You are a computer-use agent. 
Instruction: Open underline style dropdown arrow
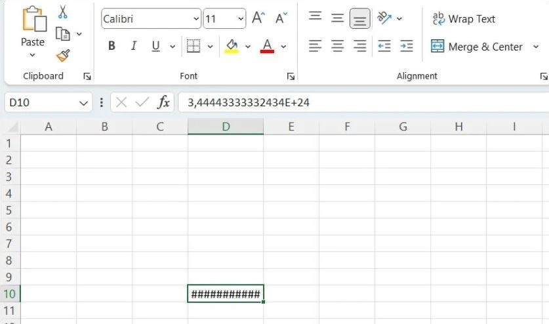click(x=173, y=46)
